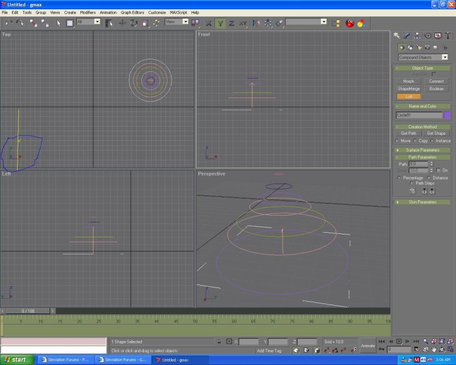Viewport: 456px width, 365px height.
Task: Click the Undo arrow in the toolbar
Action: (x=9, y=23)
